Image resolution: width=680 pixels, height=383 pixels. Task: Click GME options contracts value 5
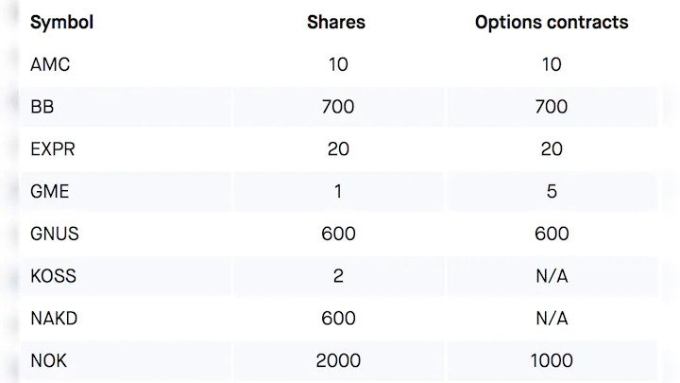pyautogui.click(x=552, y=191)
